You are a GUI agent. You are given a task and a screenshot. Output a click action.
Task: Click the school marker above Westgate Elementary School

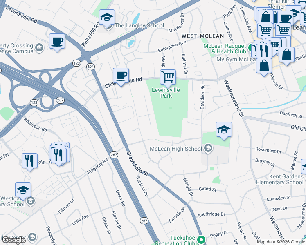[x=23, y=191]
